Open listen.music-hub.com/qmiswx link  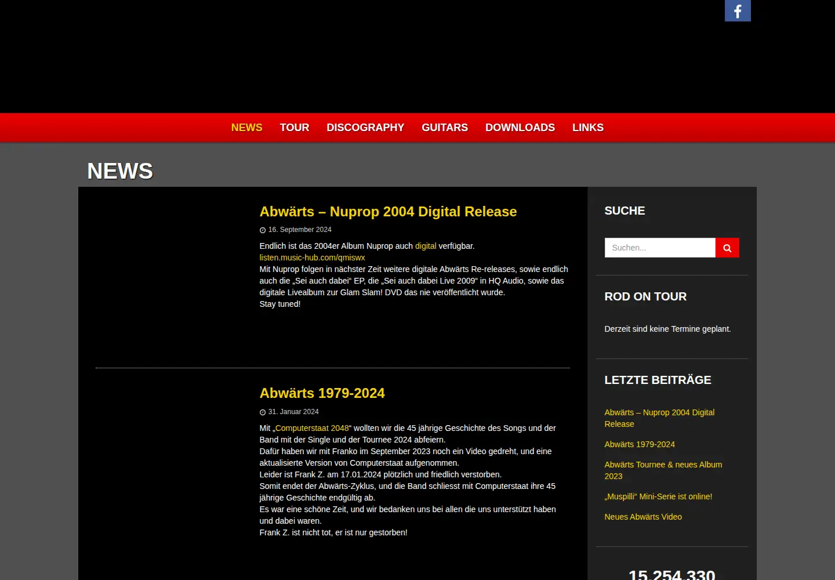click(312, 258)
